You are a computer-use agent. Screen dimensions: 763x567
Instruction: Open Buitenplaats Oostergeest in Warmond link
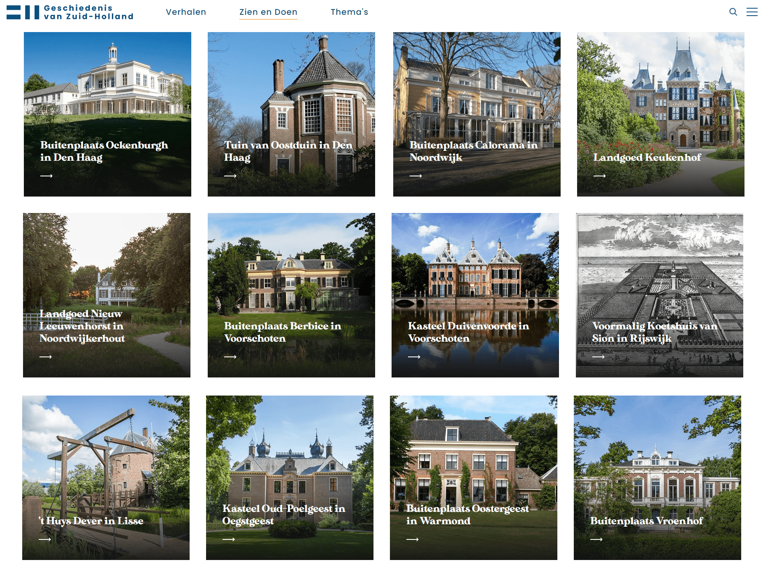tap(467, 515)
